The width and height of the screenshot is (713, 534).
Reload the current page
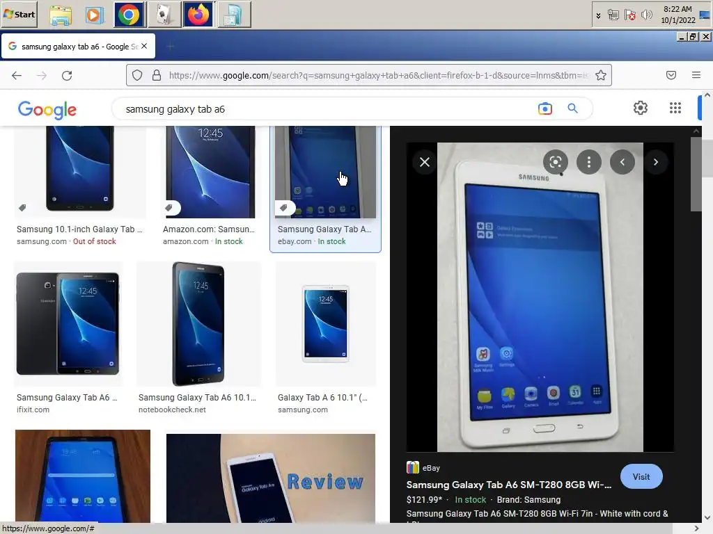pos(67,75)
